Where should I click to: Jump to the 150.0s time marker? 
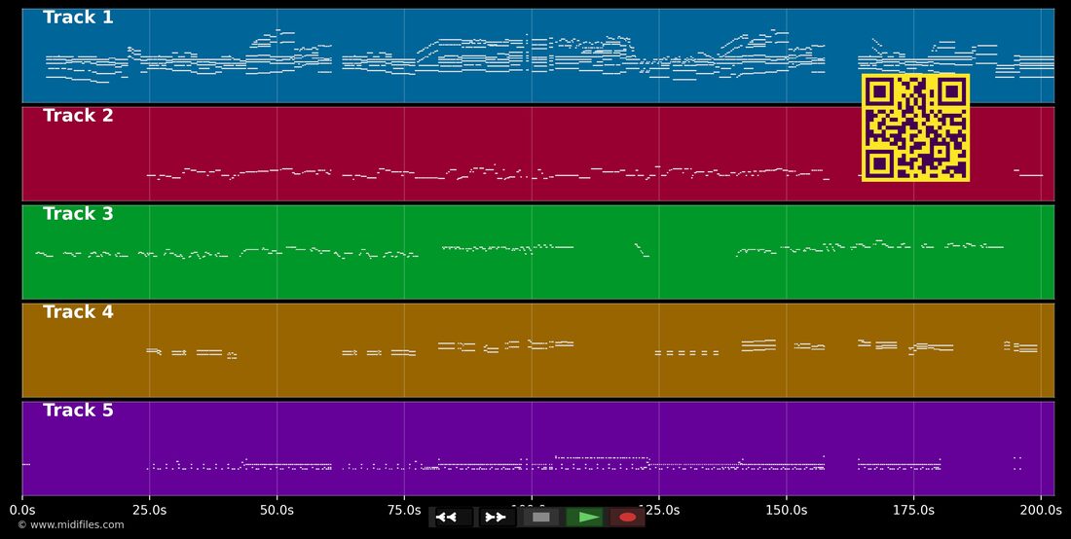[786, 511]
